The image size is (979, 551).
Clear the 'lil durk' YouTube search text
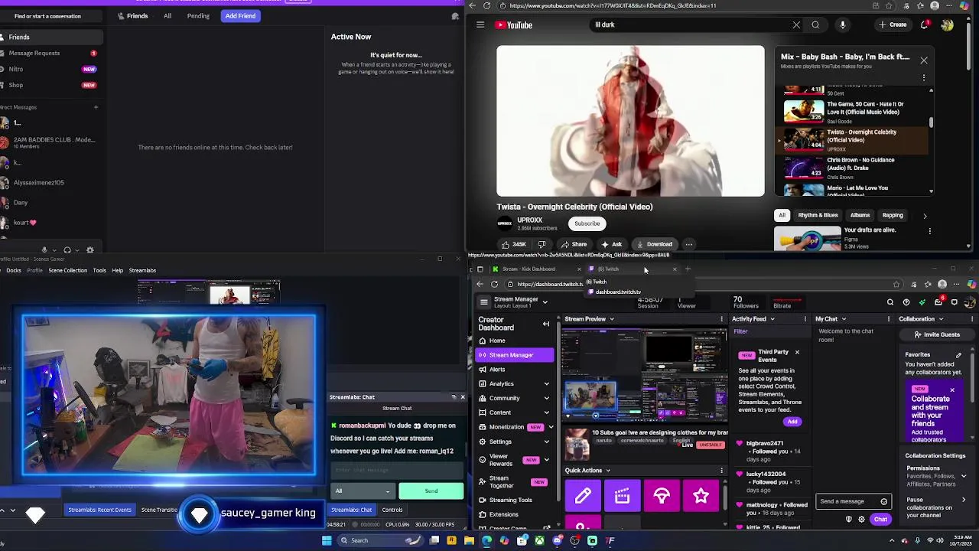coord(796,24)
